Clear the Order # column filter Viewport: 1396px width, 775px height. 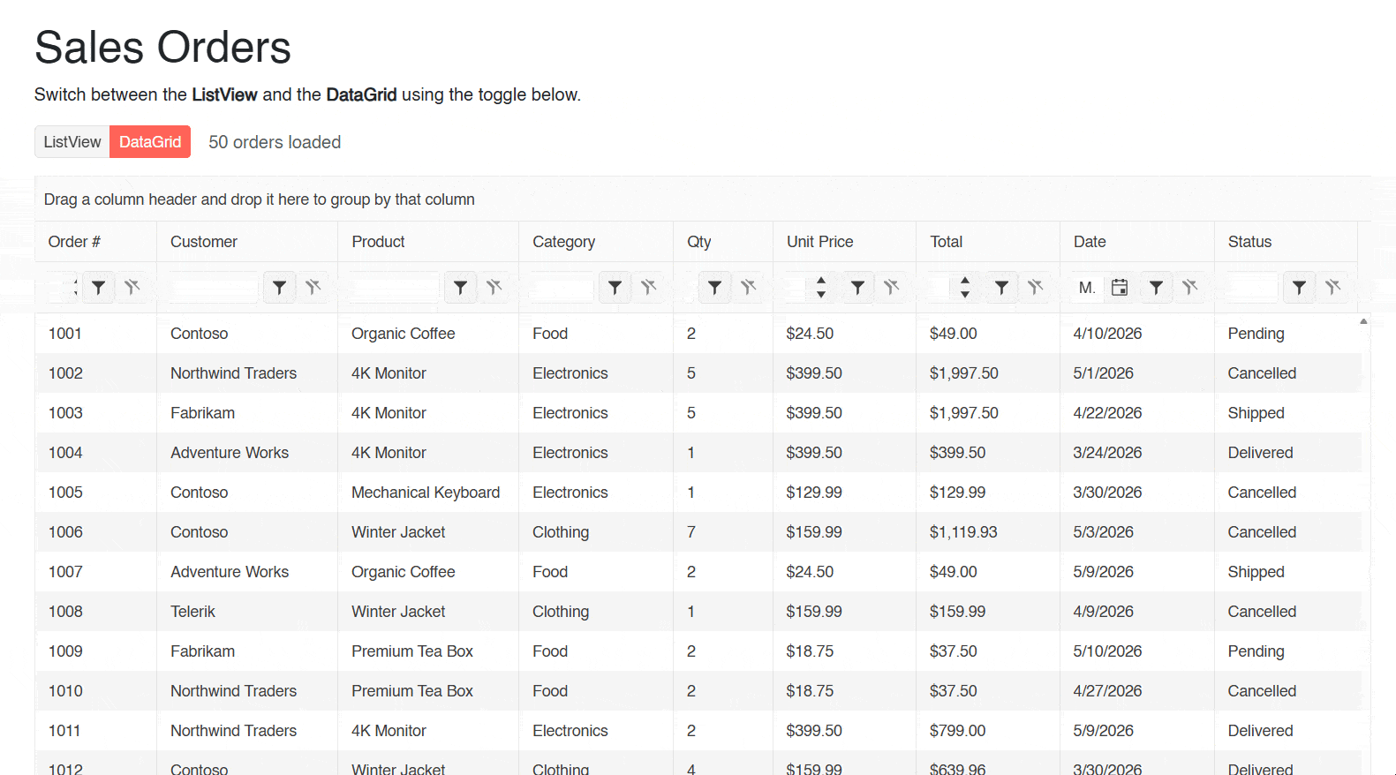132,287
